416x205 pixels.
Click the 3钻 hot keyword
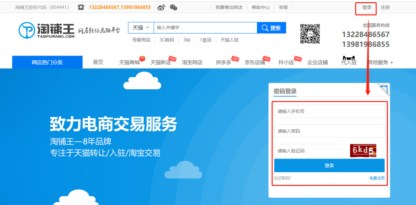point(187,40)
